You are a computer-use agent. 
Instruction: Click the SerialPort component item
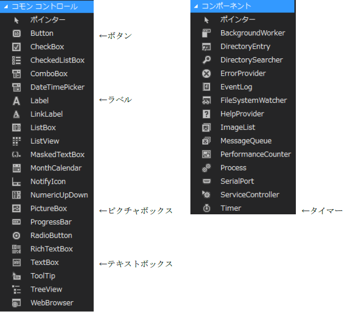coord(237,181)
